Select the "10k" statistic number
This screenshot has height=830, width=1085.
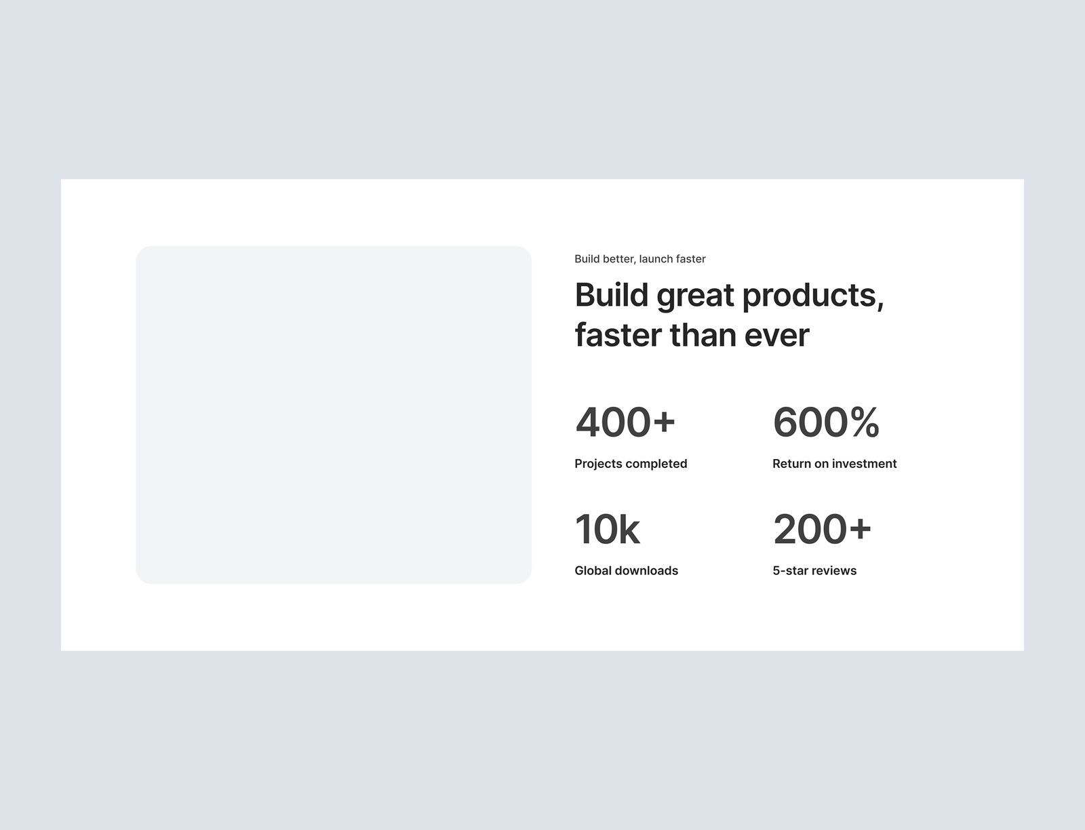coord(607,529)
